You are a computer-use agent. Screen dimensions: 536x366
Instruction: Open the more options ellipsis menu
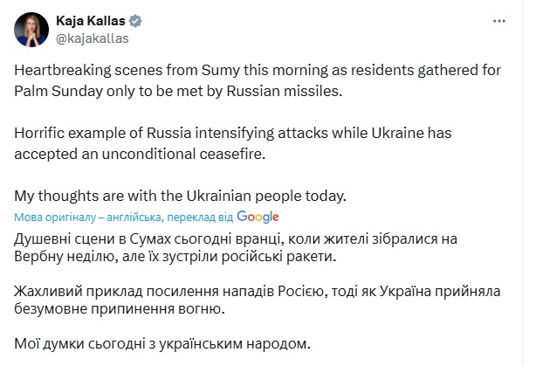[498, 18]
